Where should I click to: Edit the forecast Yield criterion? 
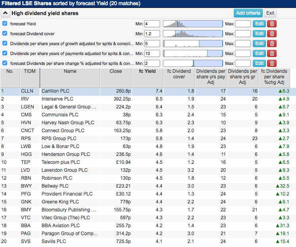coord(260,24)
